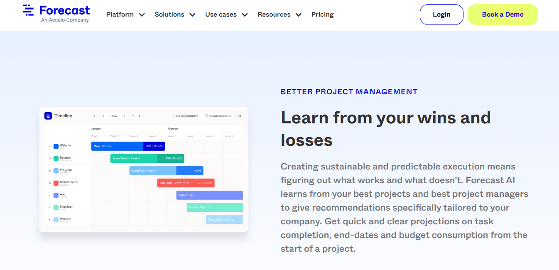Go to next period with right arrow

pos(124,116)
